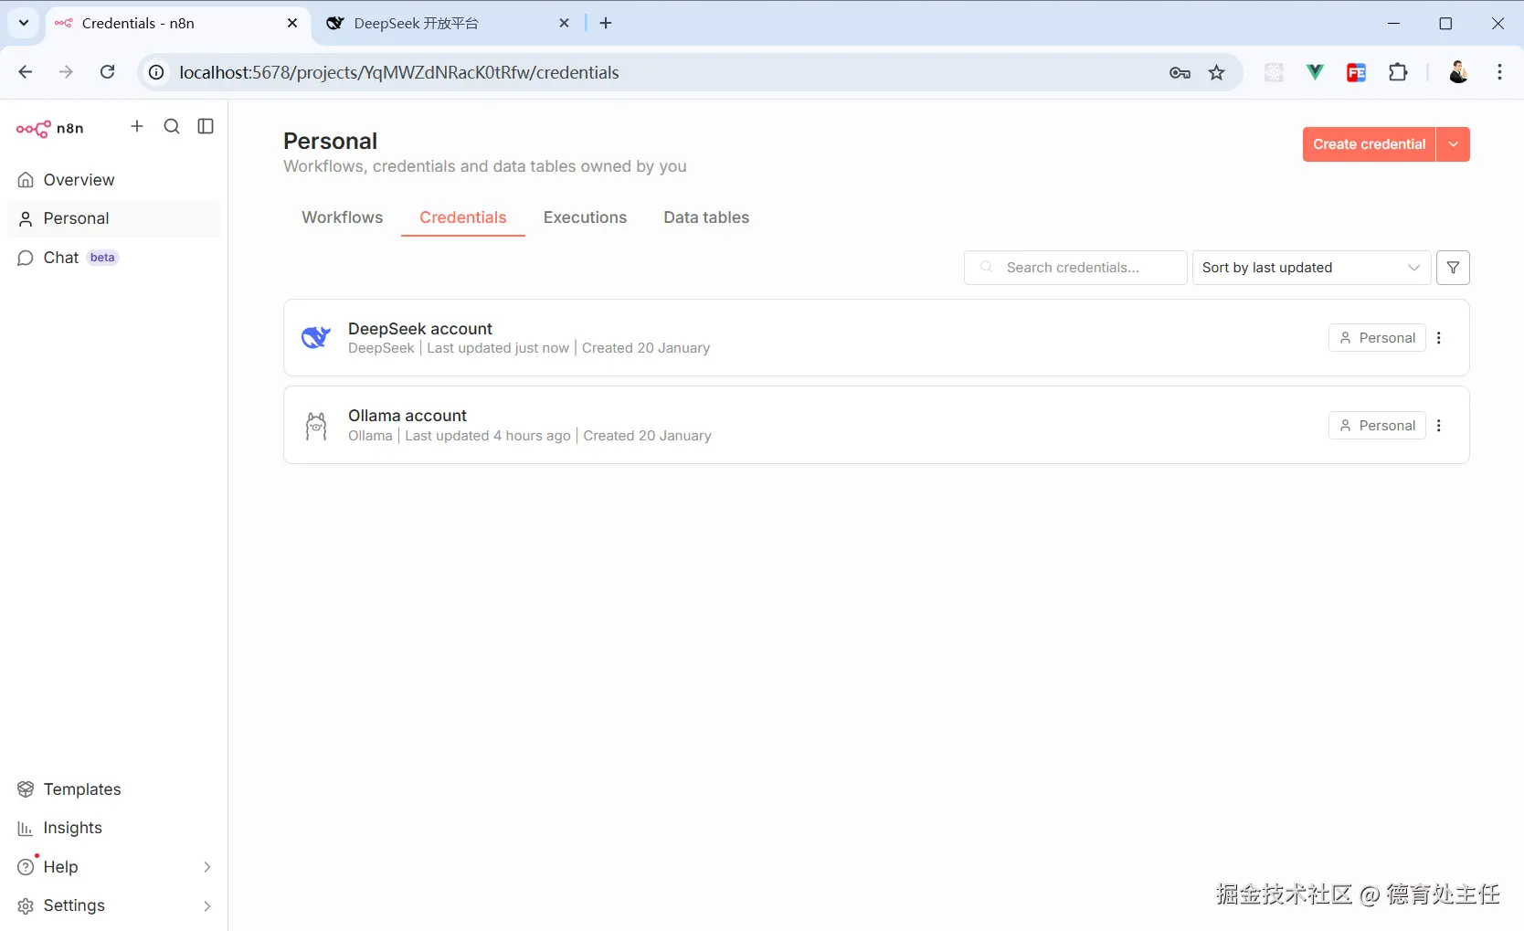Open the Ollama account credential
Viewport: 1524px width, 931px height.
tap(876, 425)
